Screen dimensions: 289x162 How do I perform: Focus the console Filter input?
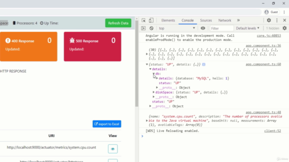point(222,28)
